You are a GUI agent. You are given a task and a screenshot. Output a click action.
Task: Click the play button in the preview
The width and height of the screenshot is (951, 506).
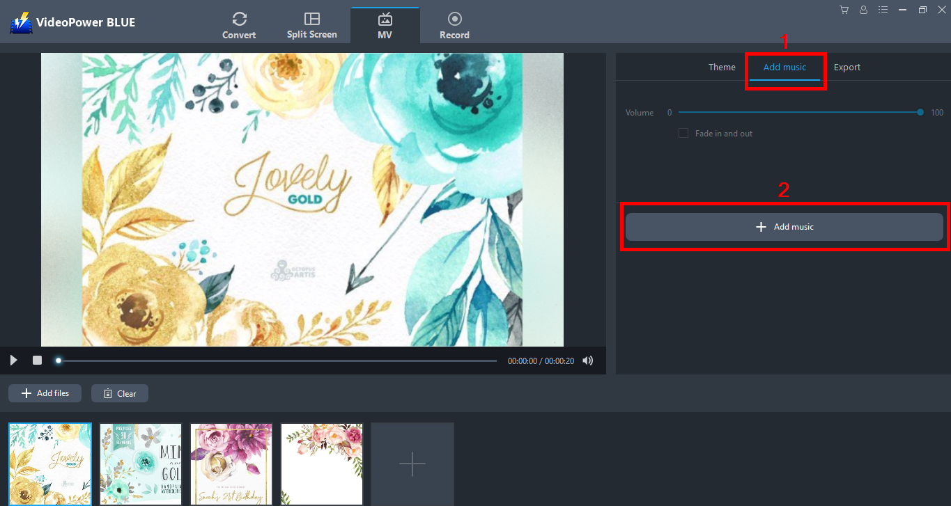[13, 361]
